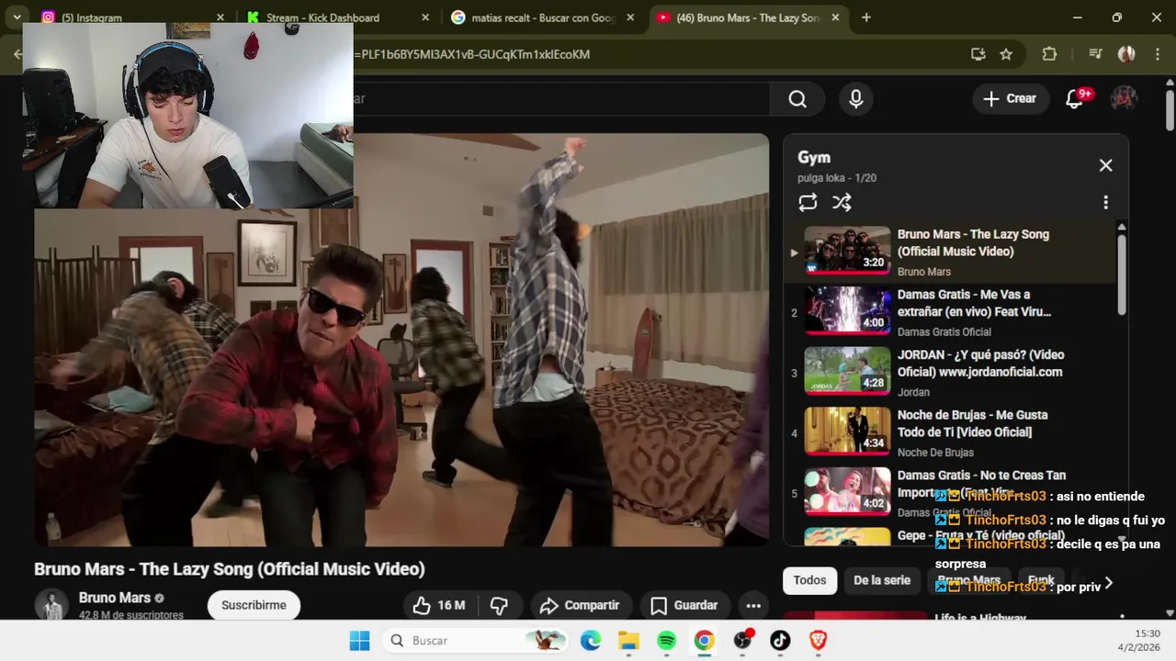Open the Gym playlist title link
The height and width of the screenshot is (661, 1176).
coord(814,158)
